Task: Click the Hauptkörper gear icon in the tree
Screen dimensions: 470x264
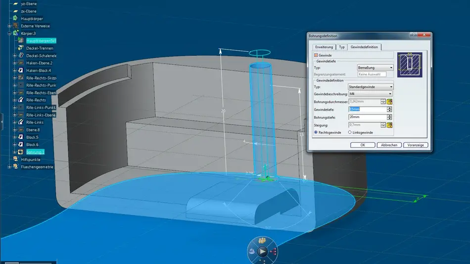Action: point(15,18)
